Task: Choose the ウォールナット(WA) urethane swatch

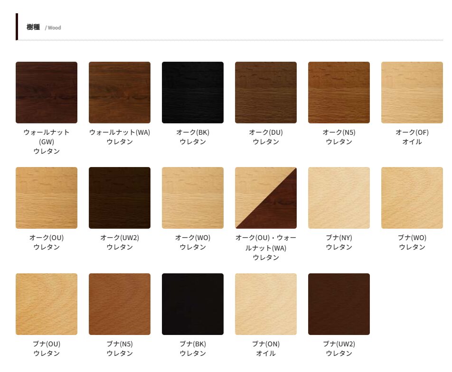Action: point(120,93)
